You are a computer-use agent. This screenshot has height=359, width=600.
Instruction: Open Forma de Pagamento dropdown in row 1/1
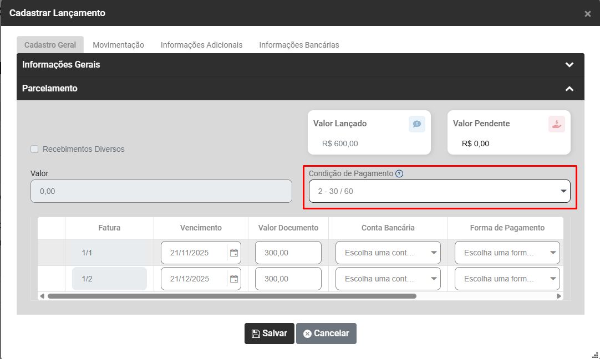(x=507, y=253)
